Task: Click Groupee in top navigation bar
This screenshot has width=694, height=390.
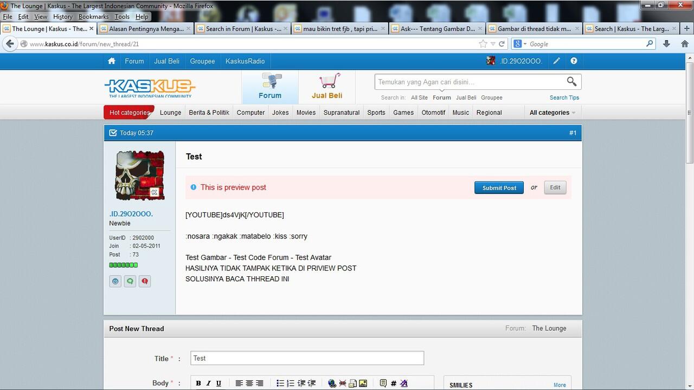Action: pos(202,61)
